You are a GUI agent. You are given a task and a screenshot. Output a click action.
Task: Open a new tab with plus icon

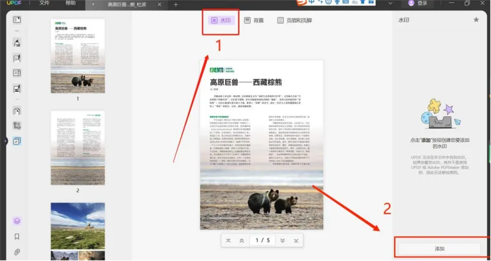point(175,4)
